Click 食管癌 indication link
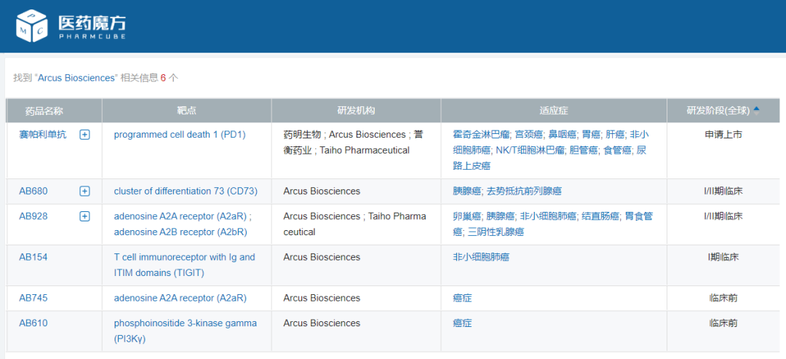The width and height of the screenshot is (786, 359). pos(616,150)
